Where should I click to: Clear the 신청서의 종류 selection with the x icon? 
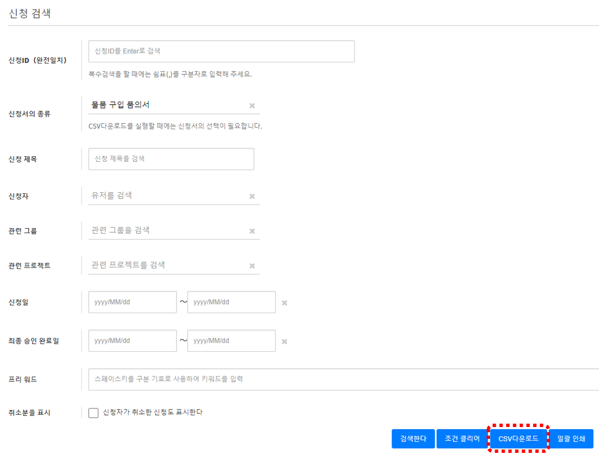252,106
